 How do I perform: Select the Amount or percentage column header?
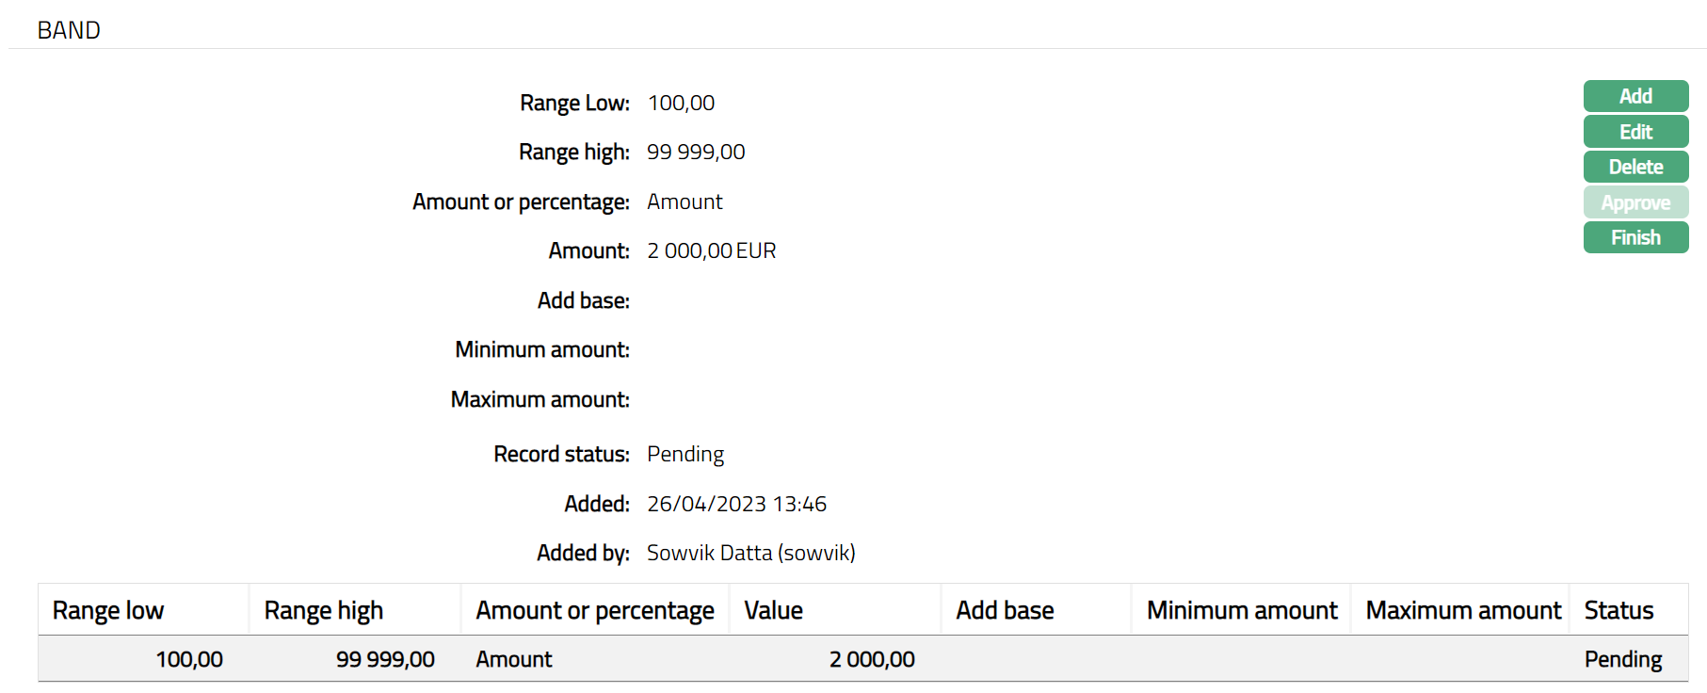tap(594, 610)
